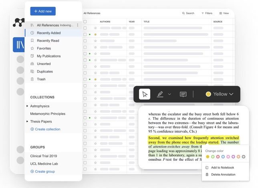This screenshot has width=258, height=188.
Task: Sort by the AUTHORS column header
Action: (105, 22)
